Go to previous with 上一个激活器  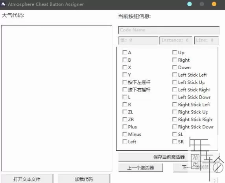coord(141,168)
